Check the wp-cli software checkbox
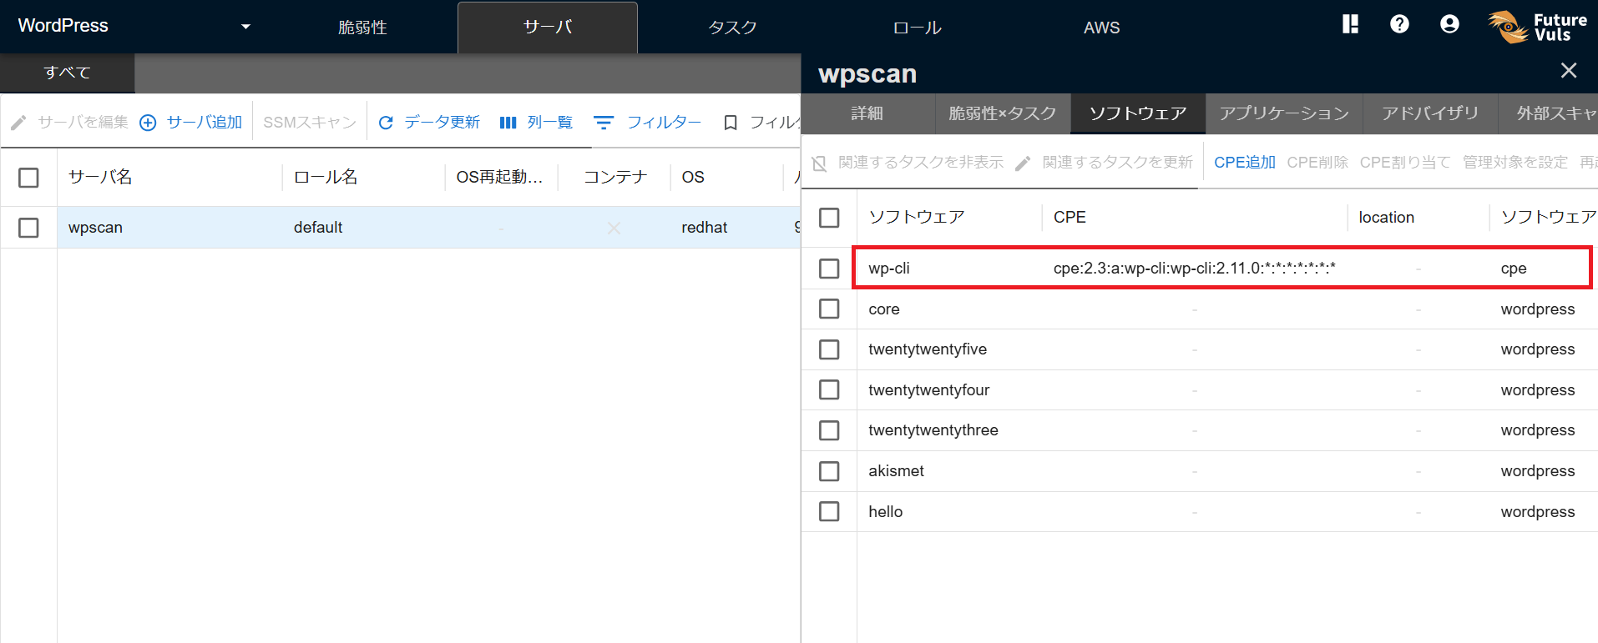Screen dimensions: 1598x643 pyautogui.click(x=829, y=269)
